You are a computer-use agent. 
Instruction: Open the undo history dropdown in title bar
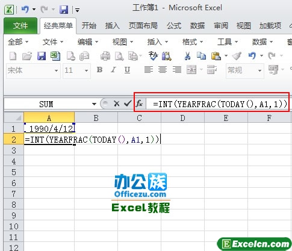[x=34, y=9]
